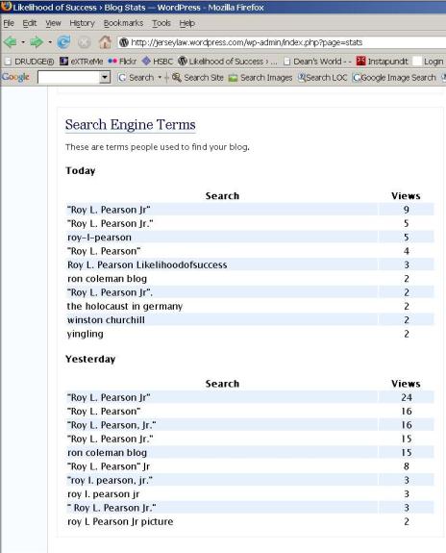Click the Yesterday section heading
Image resolution: width=446 pixels, height=553 pixels.
(90, 359)
